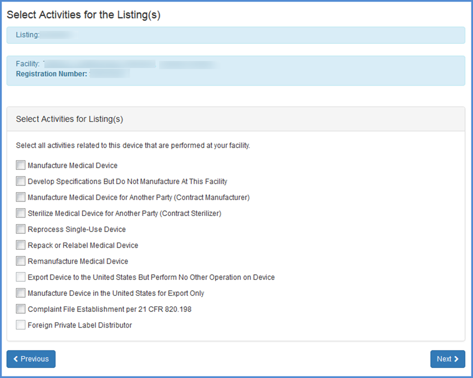
Task: Check Manufacture Device for Export Only
Action: tap(21, 293)
